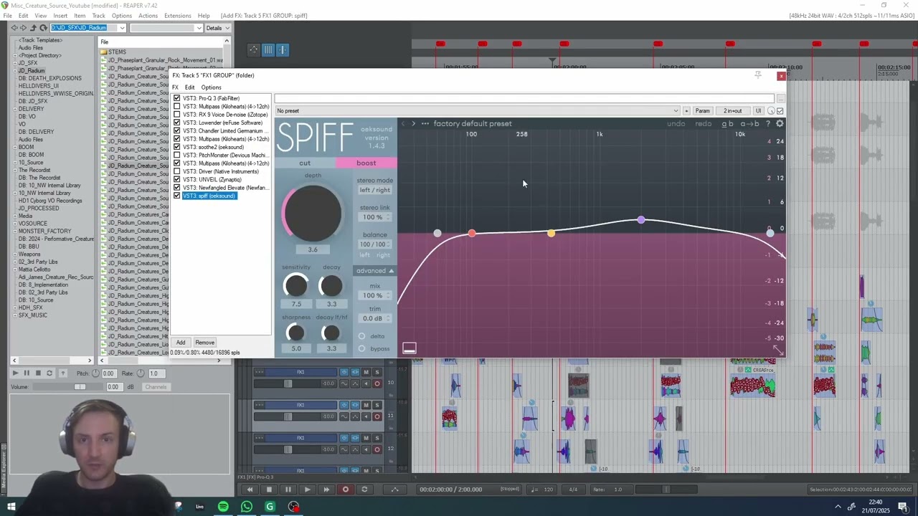Toggle main transport repeat button
The image size is (918, 516).
coord(364,489)
